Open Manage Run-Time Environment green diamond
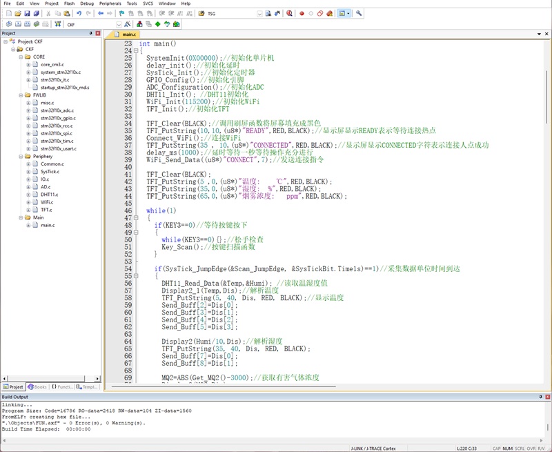Image resolution: width=552 pixels, height=452 pixels. (158, 24)
